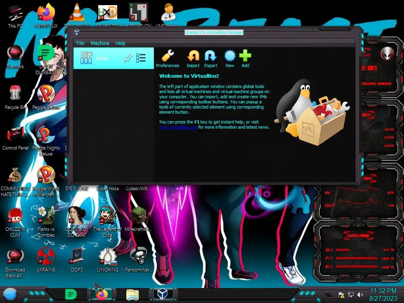The width and height of the screenshot is (404, 303).
Task: Select the green chat-bubble desktop shortcut
Action: point(46,53)
